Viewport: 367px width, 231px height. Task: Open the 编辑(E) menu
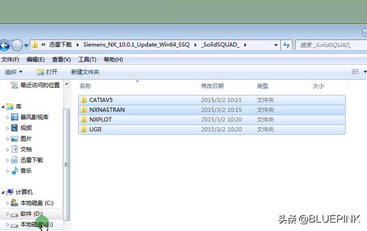(36, 60)
